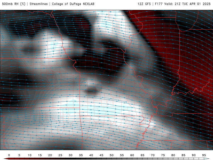Click the "80" value on color scale
The height and width of the screenshot is (160, 213).
(x=173, y=155)
